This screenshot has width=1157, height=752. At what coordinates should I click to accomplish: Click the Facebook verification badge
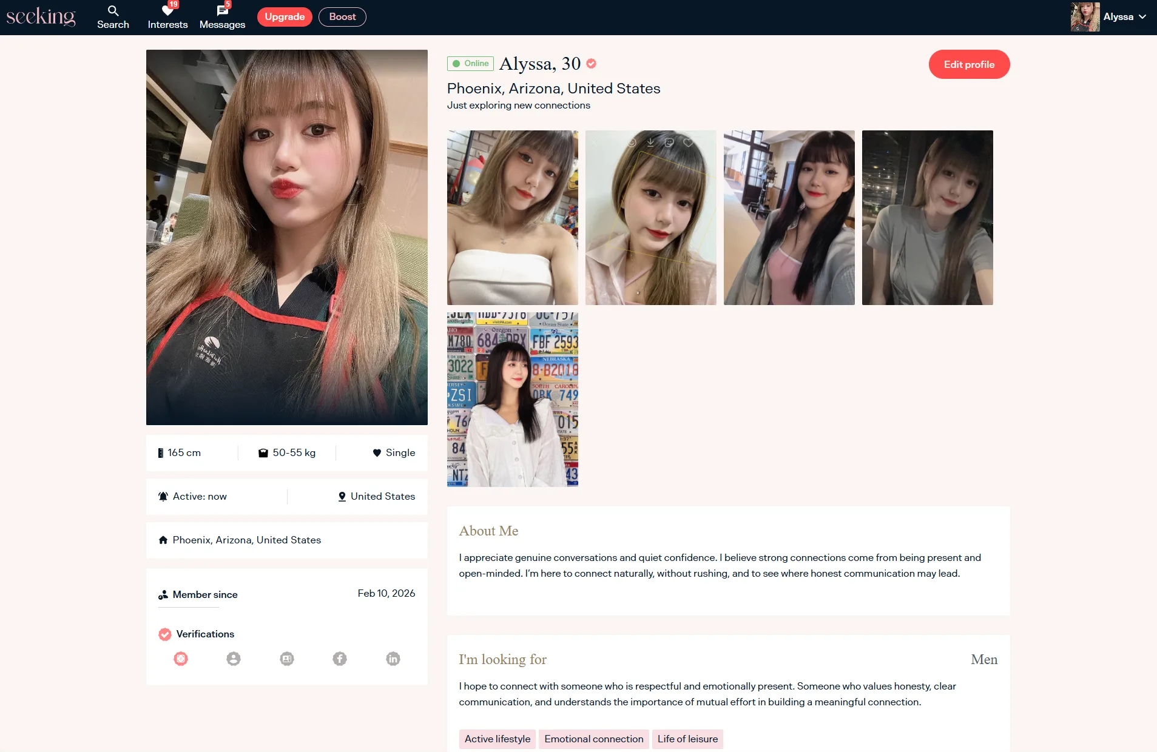(x=340, y=659)
